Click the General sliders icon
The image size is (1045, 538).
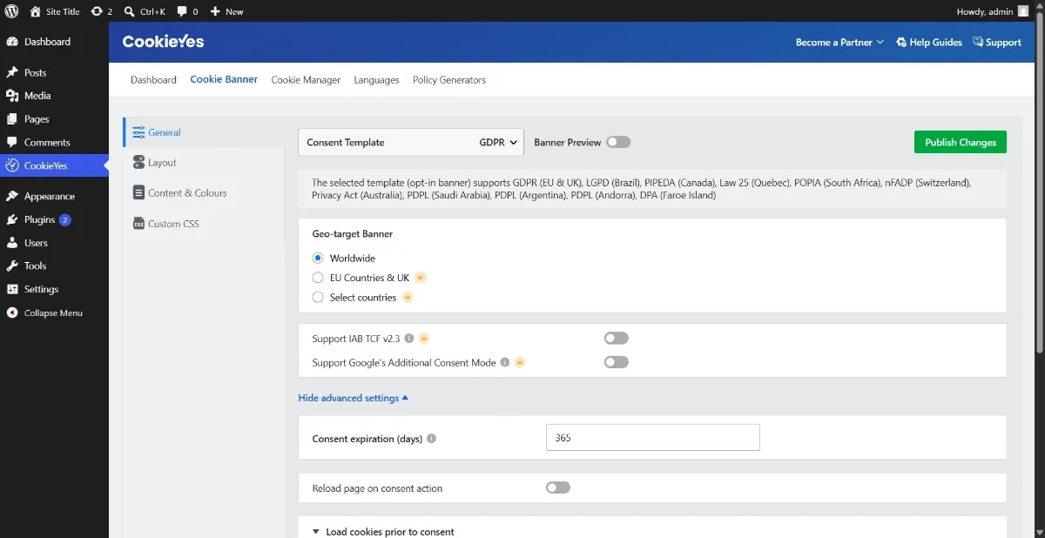(x=138, y=132)
